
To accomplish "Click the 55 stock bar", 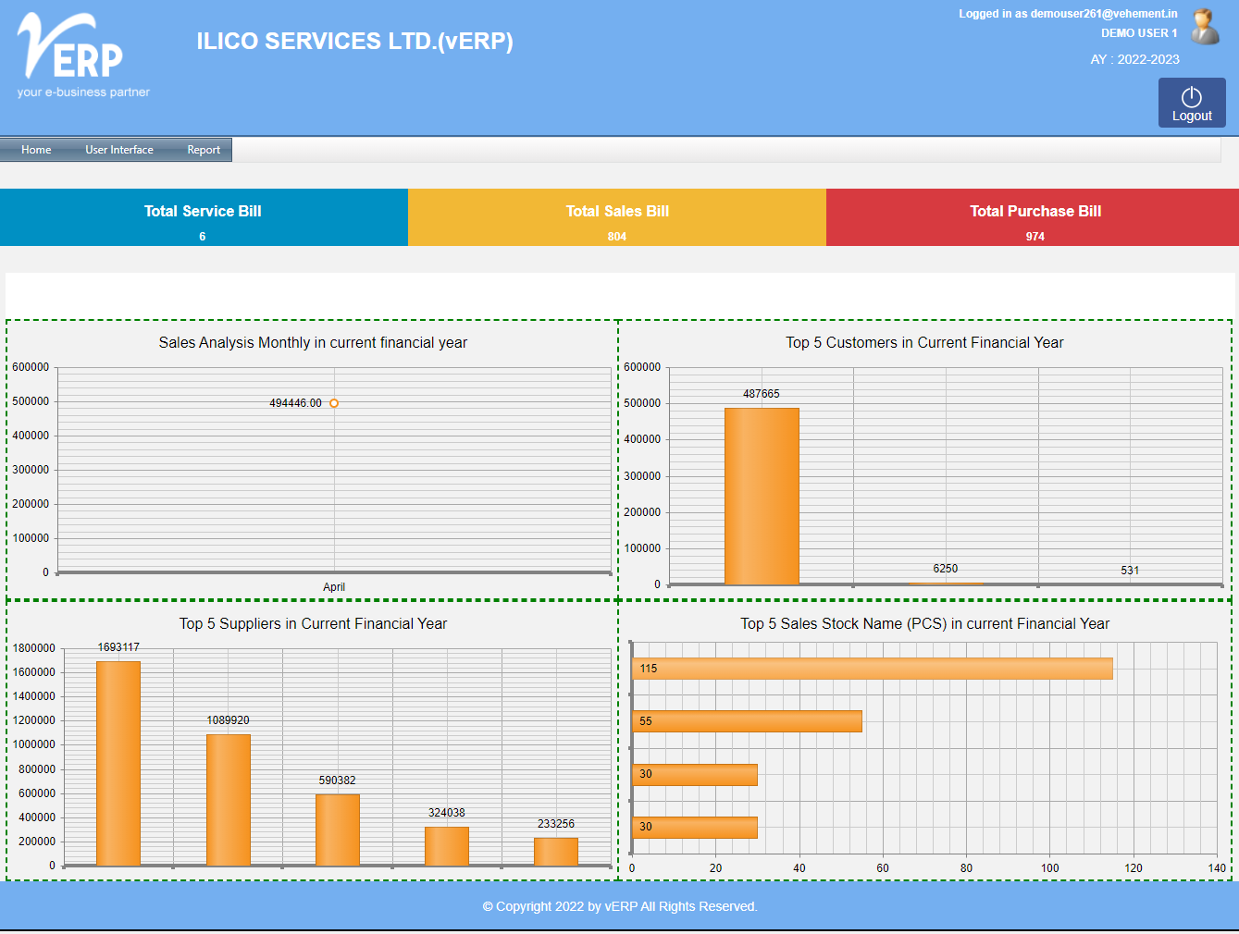I will pos(748,721).
